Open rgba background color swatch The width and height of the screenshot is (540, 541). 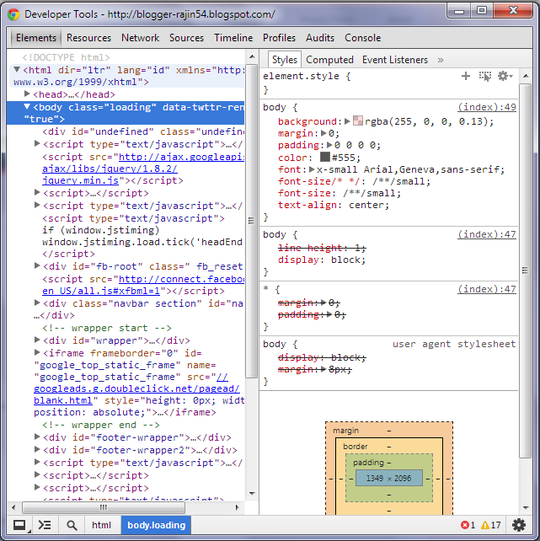[358, 121]
